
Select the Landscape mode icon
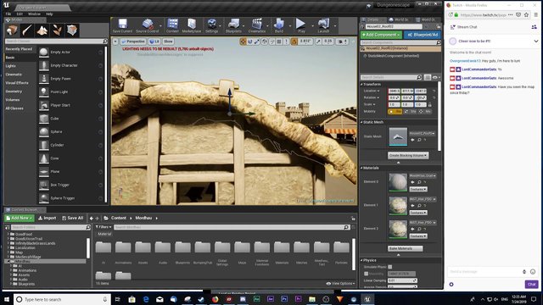(42, 30)
